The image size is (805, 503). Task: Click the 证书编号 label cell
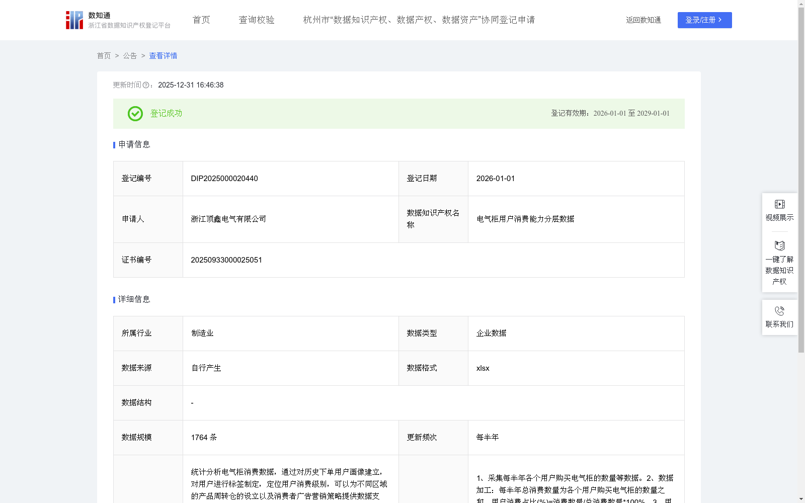[148, 260]
